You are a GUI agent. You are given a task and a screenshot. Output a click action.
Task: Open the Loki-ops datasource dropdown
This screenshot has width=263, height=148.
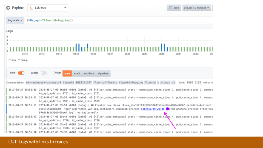[48, 8]
